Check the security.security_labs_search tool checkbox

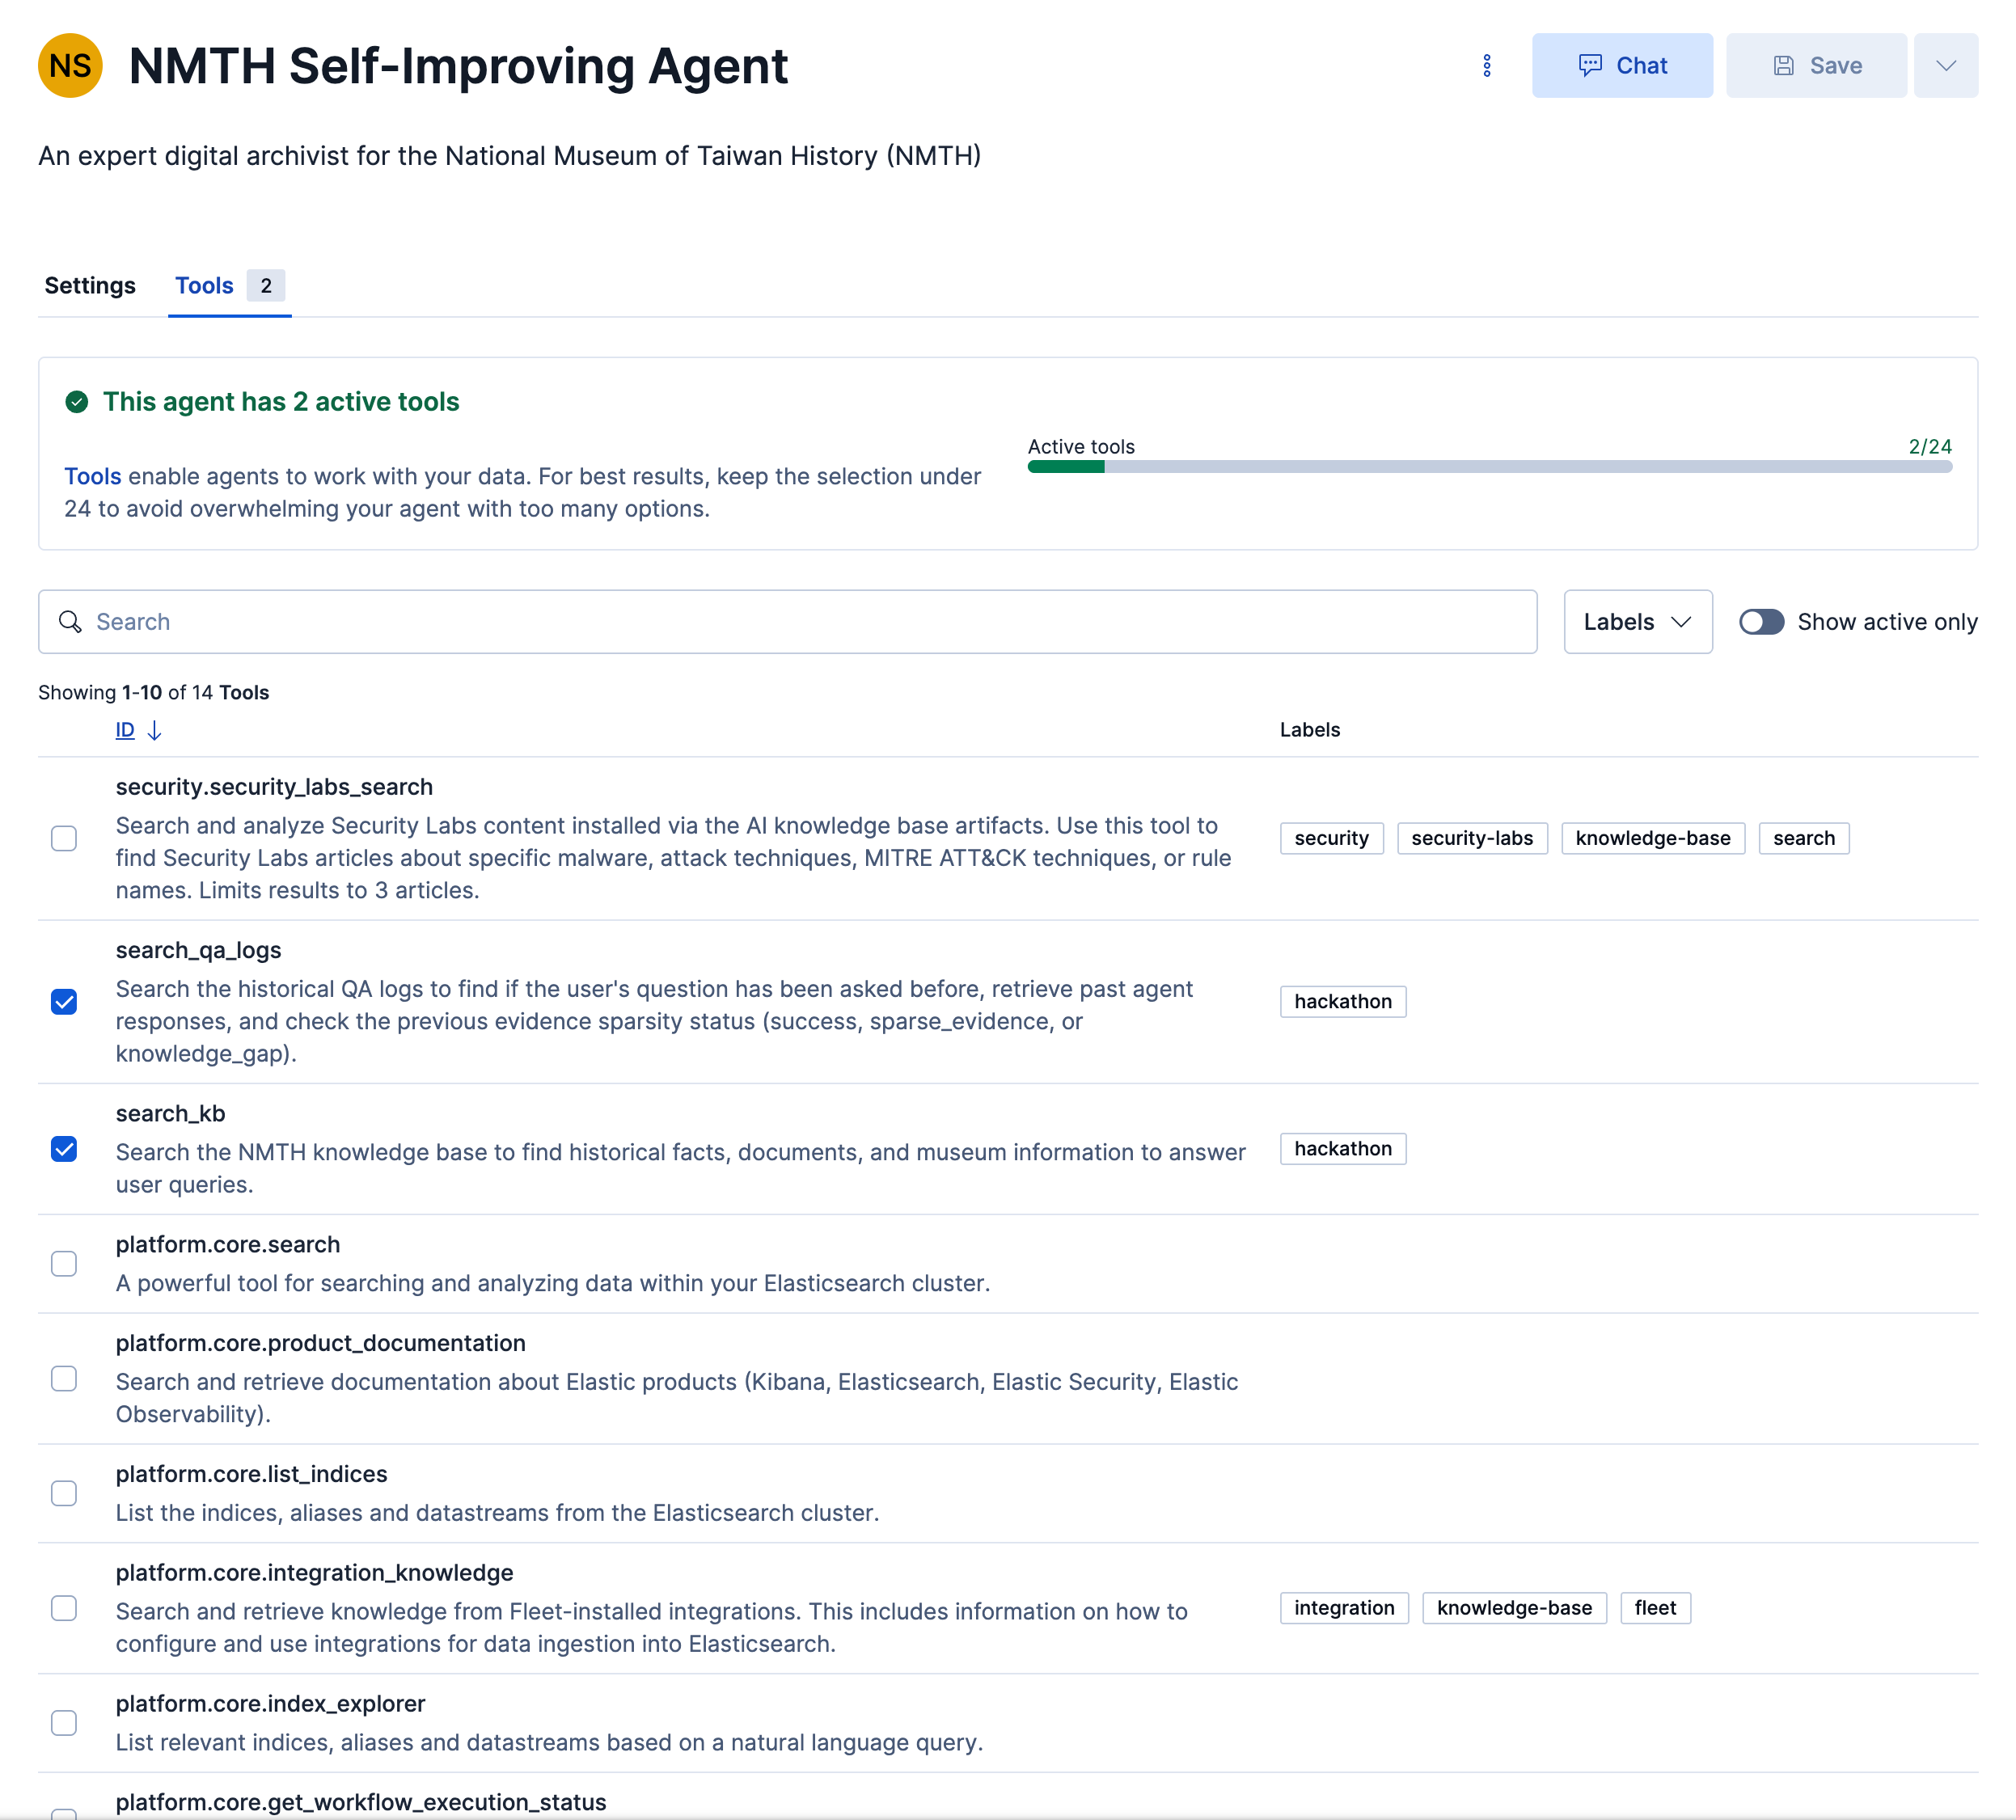tap(64, 838)
